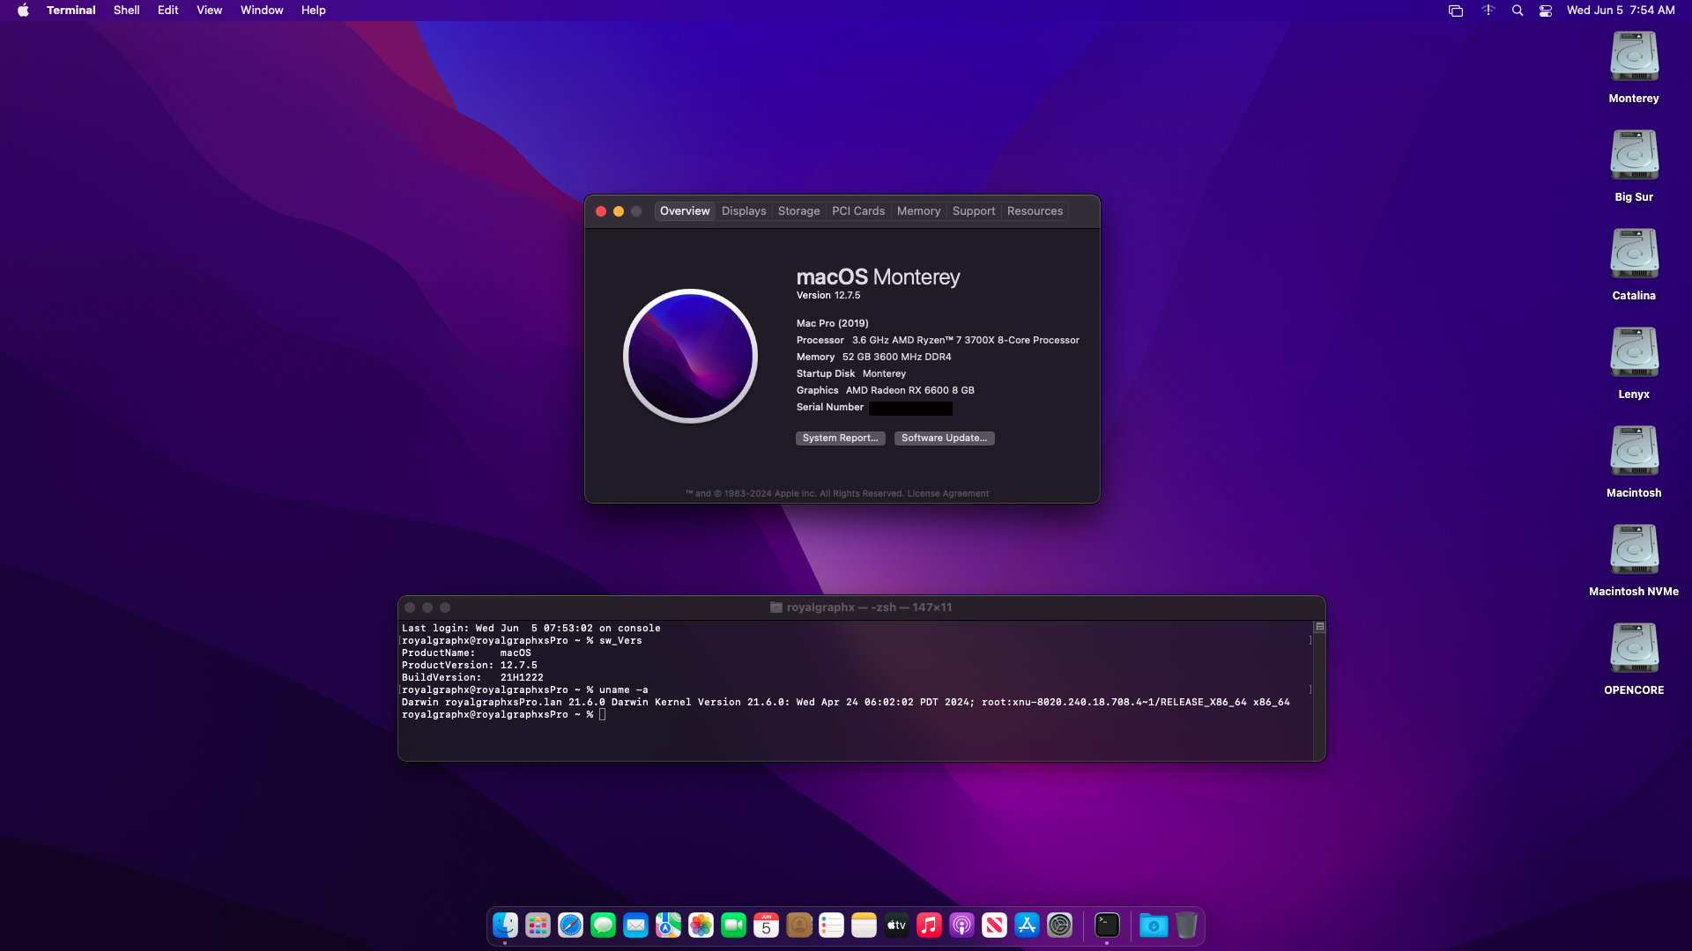
Task: Click at the Terminal command prompt cursor
Action: (603, 715)
